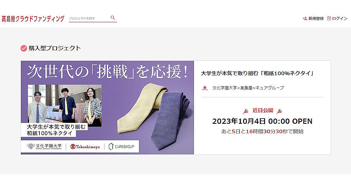Select 文化学園大学×髙島屋×キュアグループ organizer text
Viewport: 351px width, 184px height.
[248, 88]
